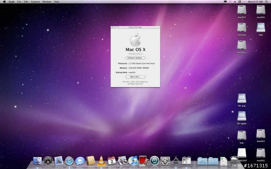Open iChat in the Dock
The width and height of the screenshot is (271, 169).
(x=80, y=161)
